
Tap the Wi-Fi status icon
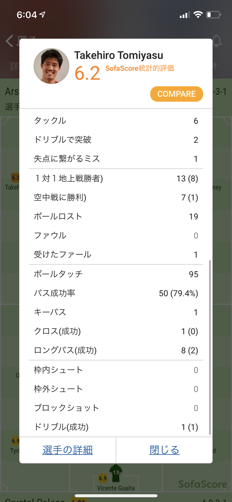pos(198,15)
